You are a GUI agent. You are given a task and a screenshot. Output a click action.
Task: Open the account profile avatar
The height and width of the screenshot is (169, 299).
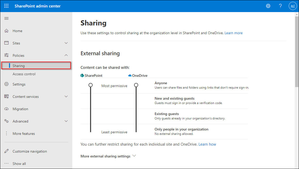293,6
